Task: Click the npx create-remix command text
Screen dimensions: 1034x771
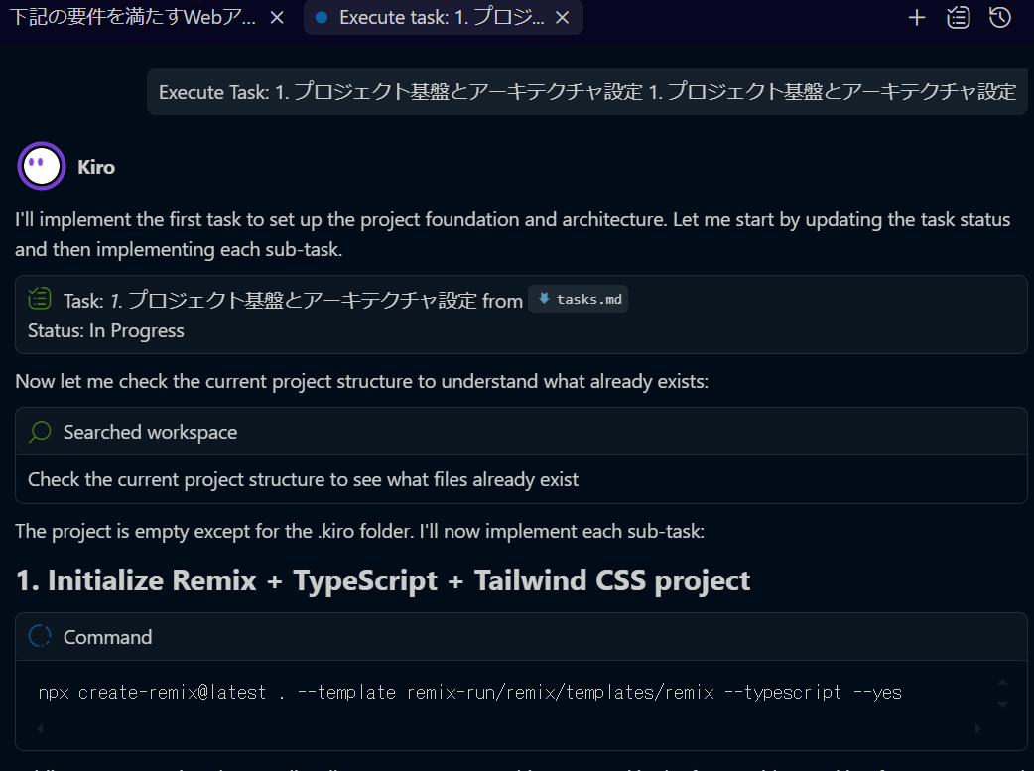Action: (469, 693)
